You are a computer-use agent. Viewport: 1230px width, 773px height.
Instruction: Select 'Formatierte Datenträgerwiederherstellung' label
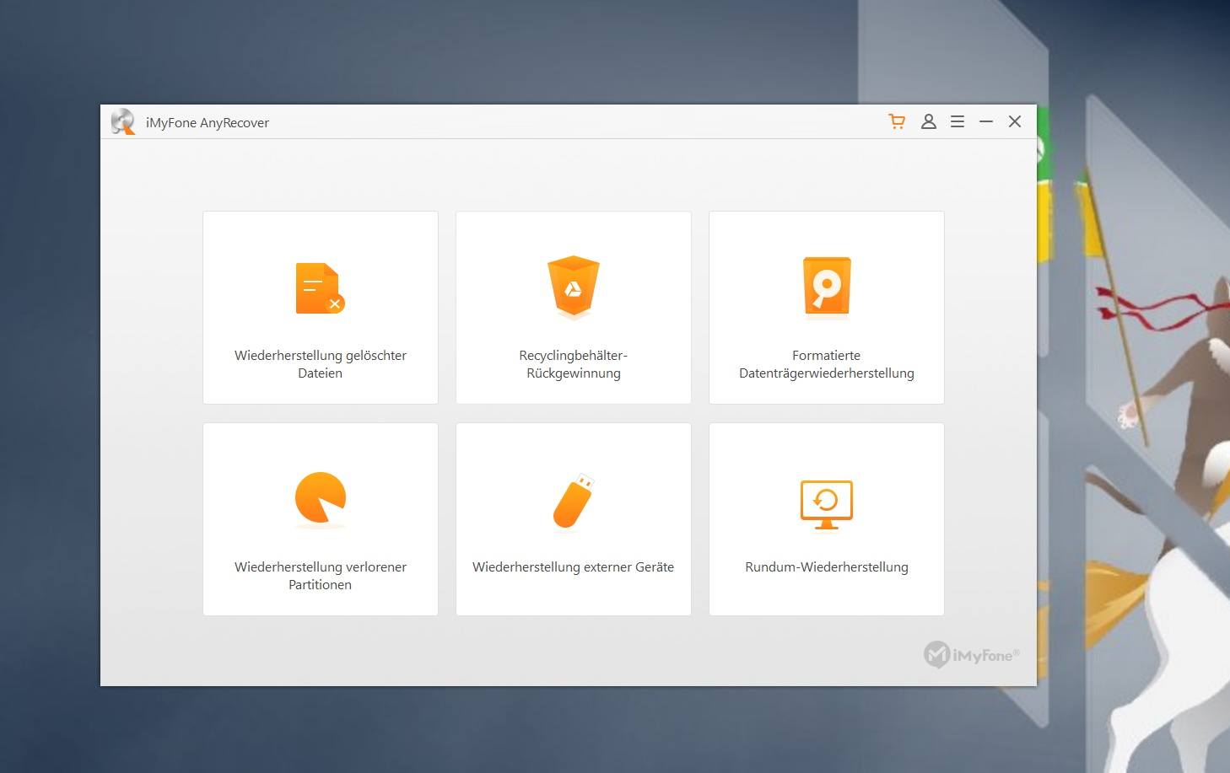pos(827,364)
